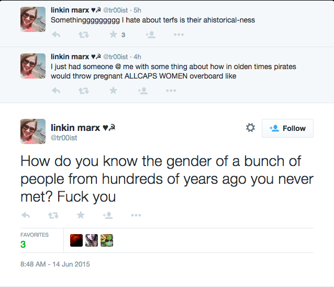Reply to the 5h-old terfs tweet
334x287 pixels.
tap(57, 35)
